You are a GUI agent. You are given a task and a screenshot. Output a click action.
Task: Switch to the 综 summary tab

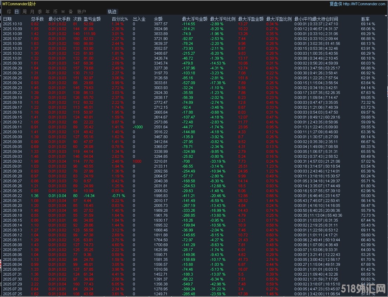(x=9, y=12)
